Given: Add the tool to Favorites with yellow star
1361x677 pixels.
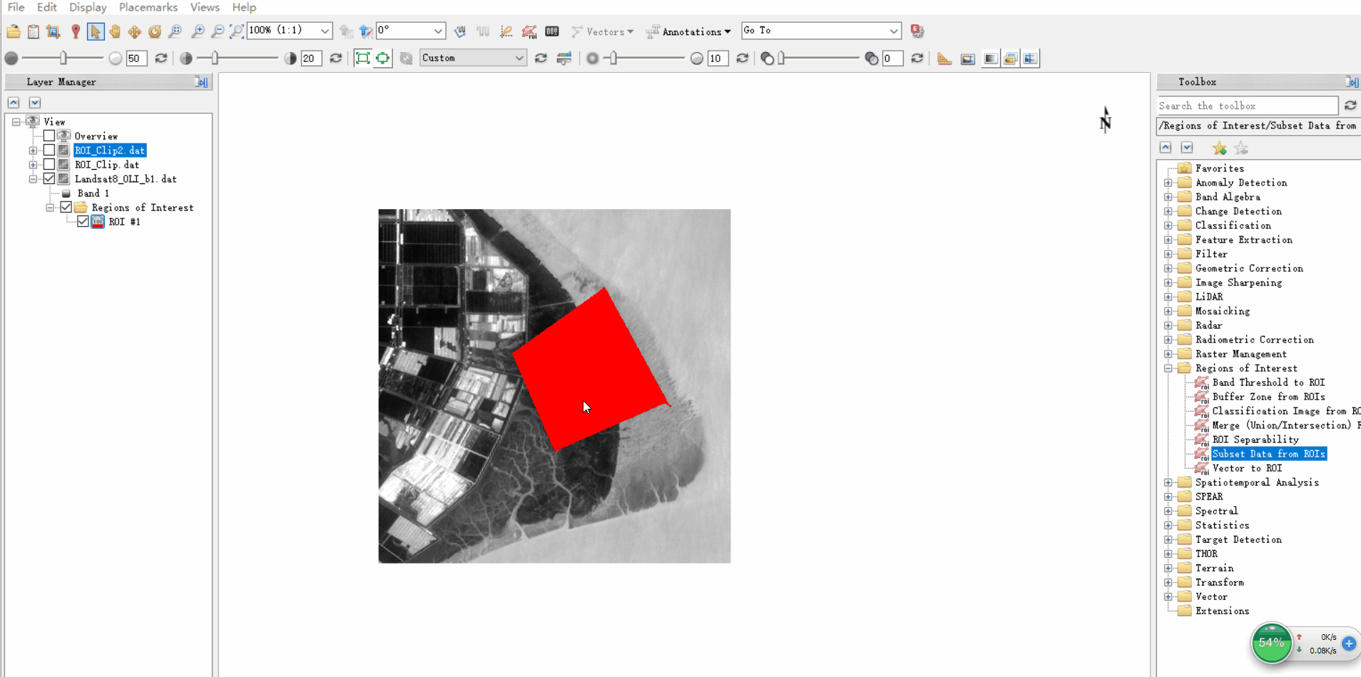Looking at the screenshot, I should [1219, 148].
